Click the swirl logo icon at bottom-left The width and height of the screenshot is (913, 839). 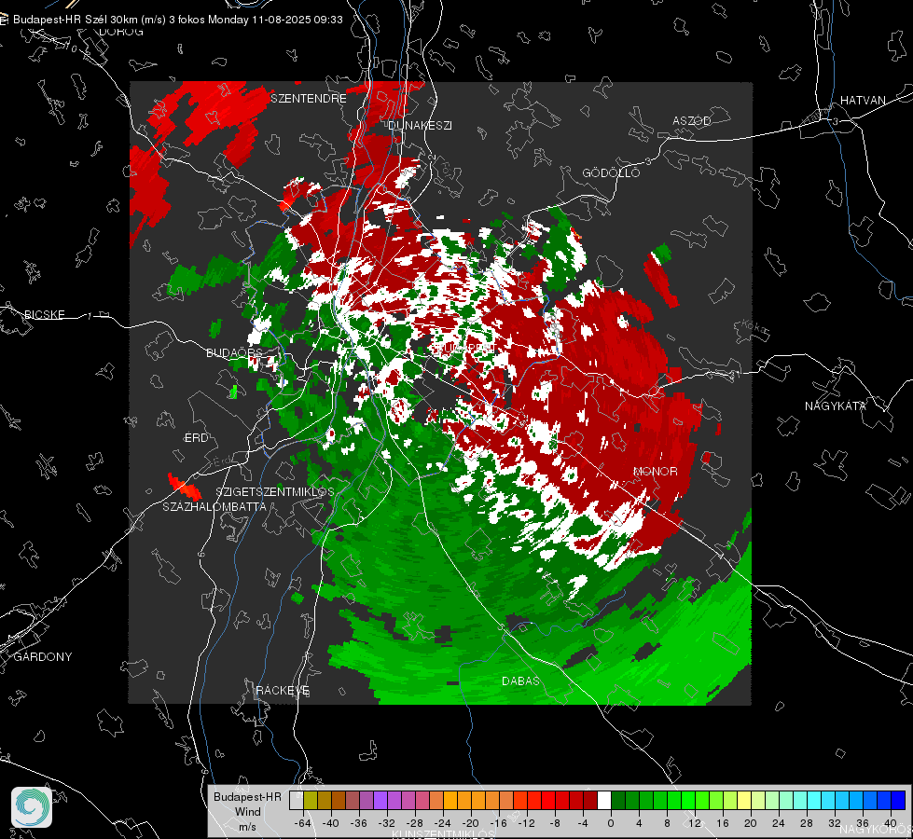point(32,807)
